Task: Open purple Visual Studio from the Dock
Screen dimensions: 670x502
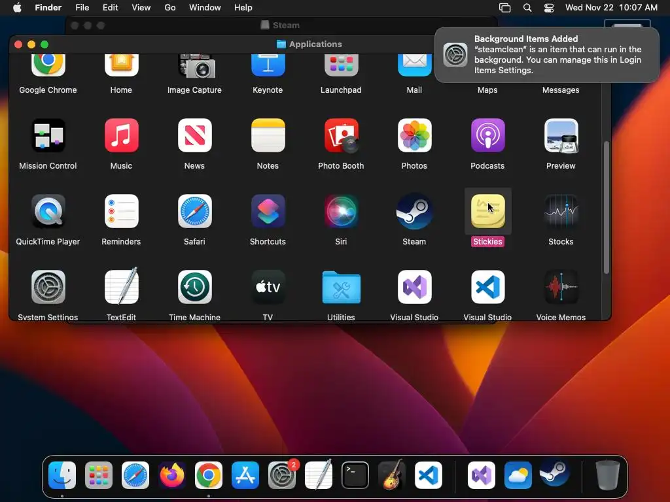Action: [x=482, y=475]
